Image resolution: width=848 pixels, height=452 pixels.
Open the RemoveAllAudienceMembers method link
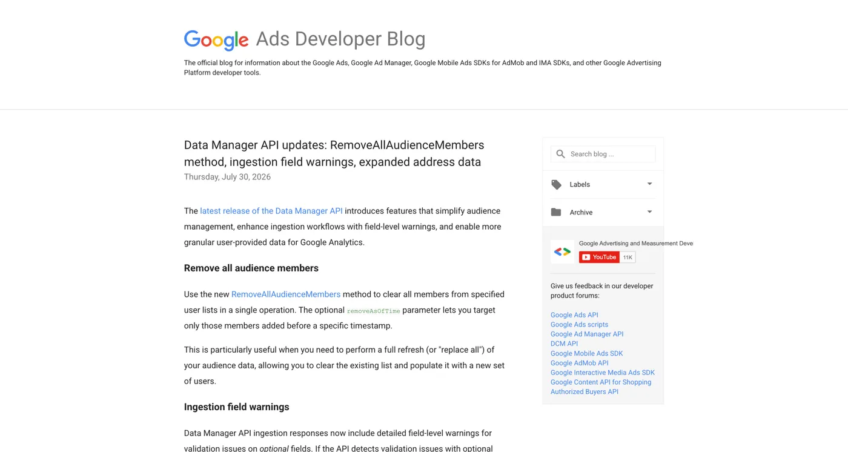point(286,294)
